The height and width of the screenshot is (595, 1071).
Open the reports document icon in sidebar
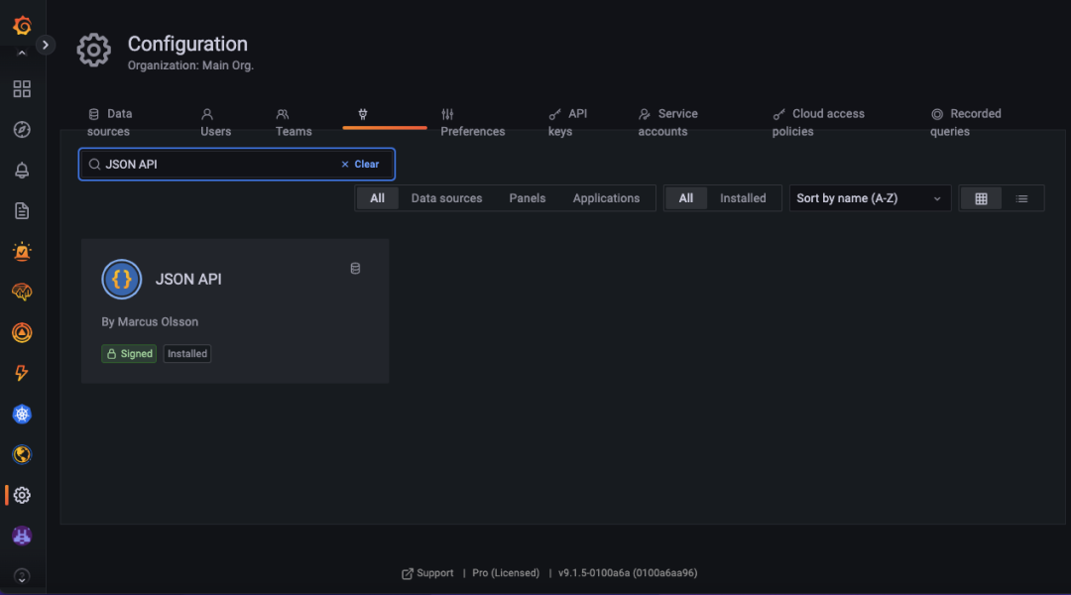pos(22,211)
